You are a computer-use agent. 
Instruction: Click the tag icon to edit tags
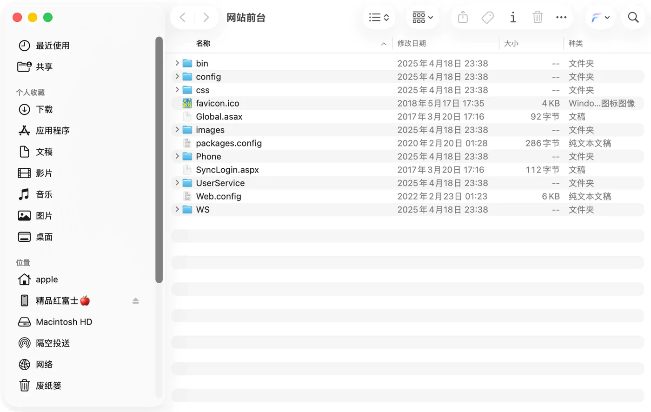click(487, 18)
